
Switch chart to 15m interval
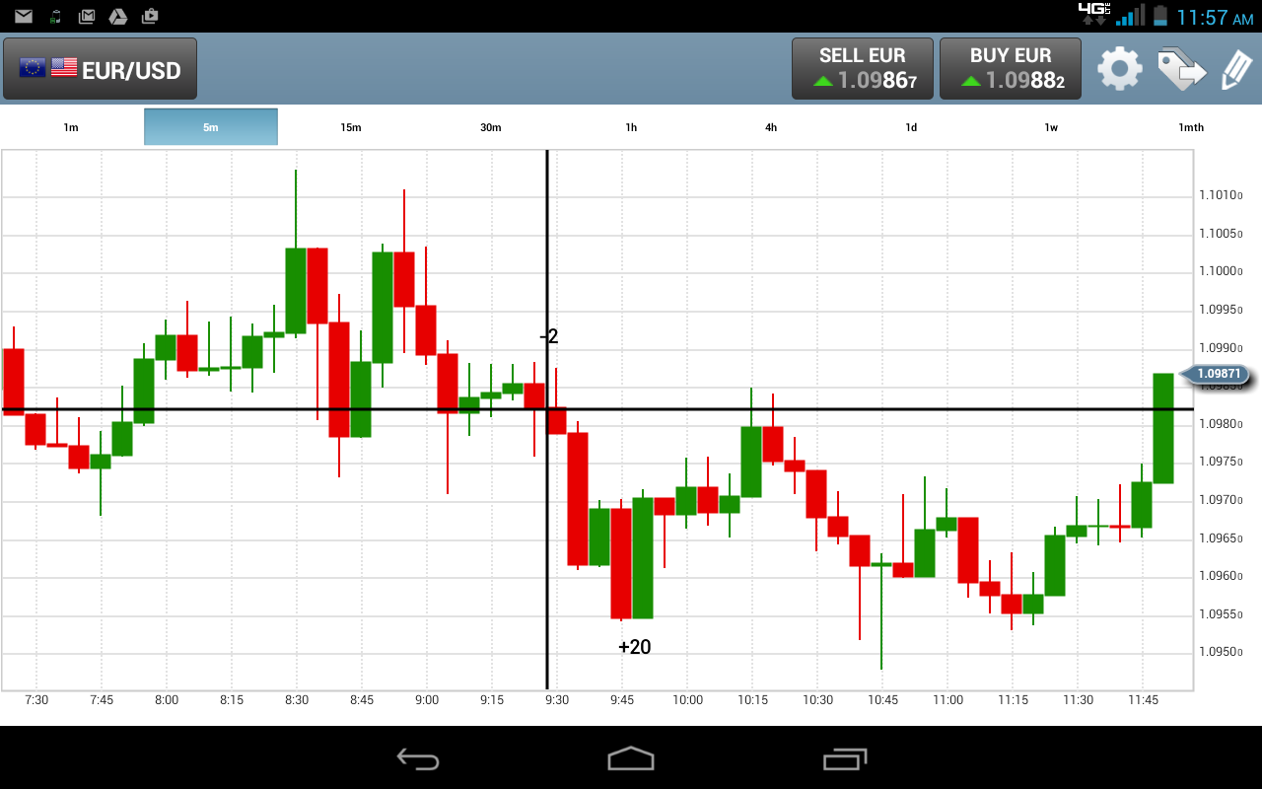(x=351, y=127)
